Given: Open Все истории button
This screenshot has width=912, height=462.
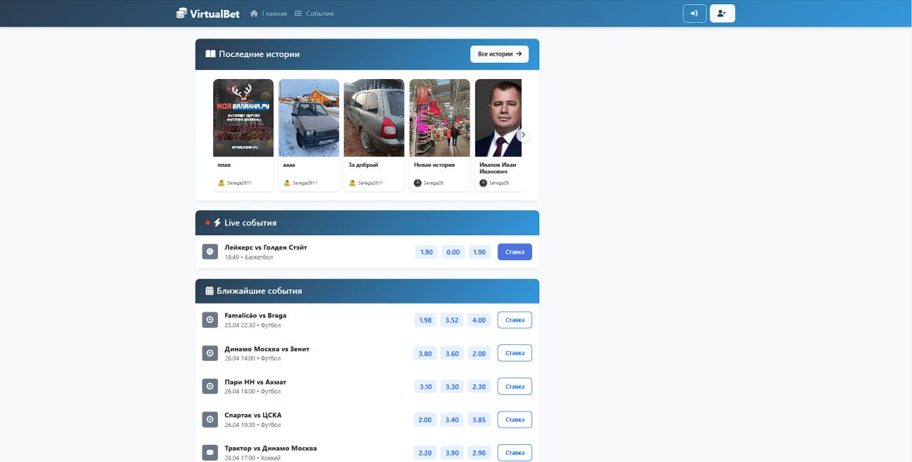Looking at the screenshot, I should (499, 54).
